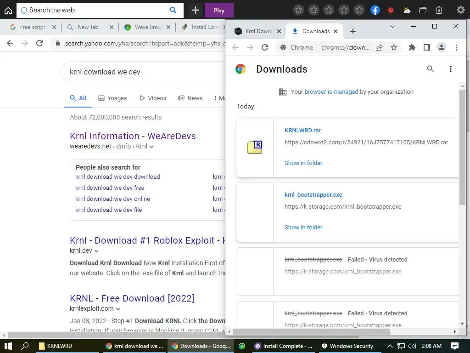The height and width of the screenshot is (353, 470).
Task: Open the Facebook shortcut icon
Action: [x=375, y=10]
